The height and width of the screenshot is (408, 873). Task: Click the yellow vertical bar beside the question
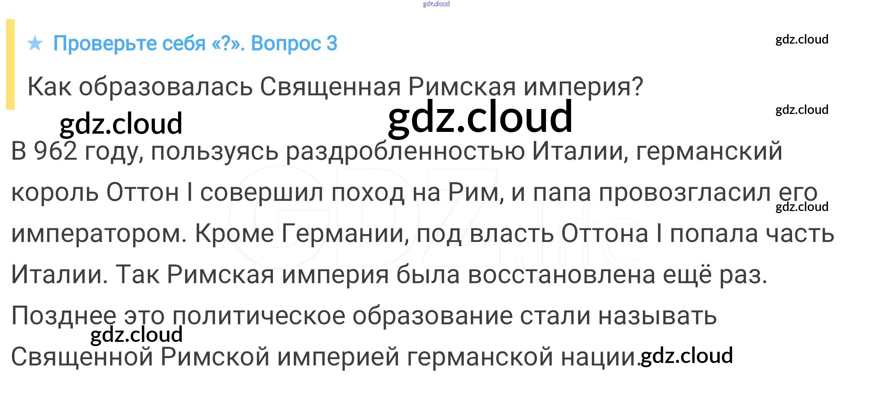point(11,64)
